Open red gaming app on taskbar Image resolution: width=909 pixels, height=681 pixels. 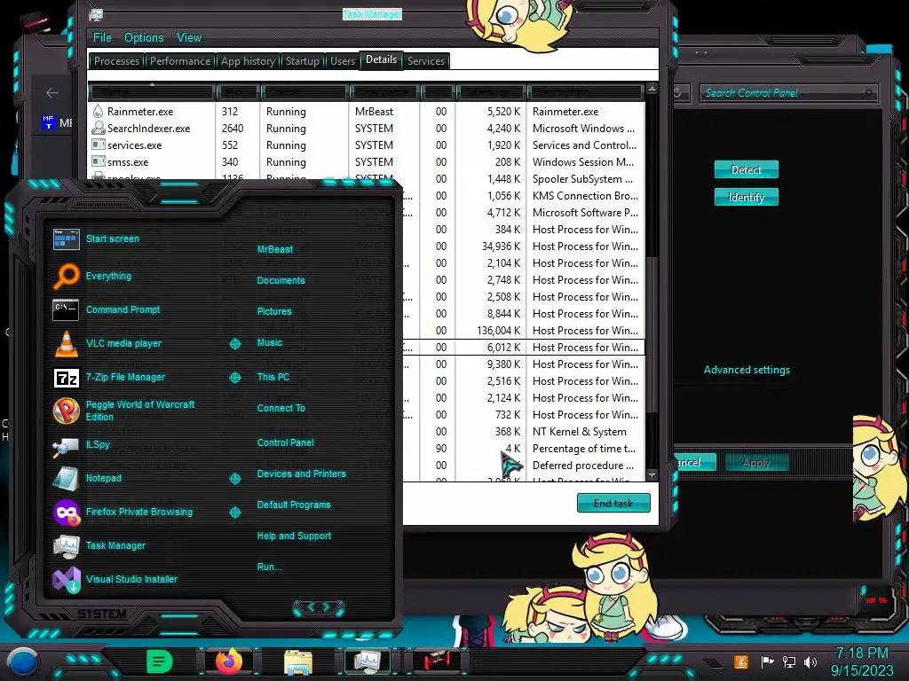(438, 661)
